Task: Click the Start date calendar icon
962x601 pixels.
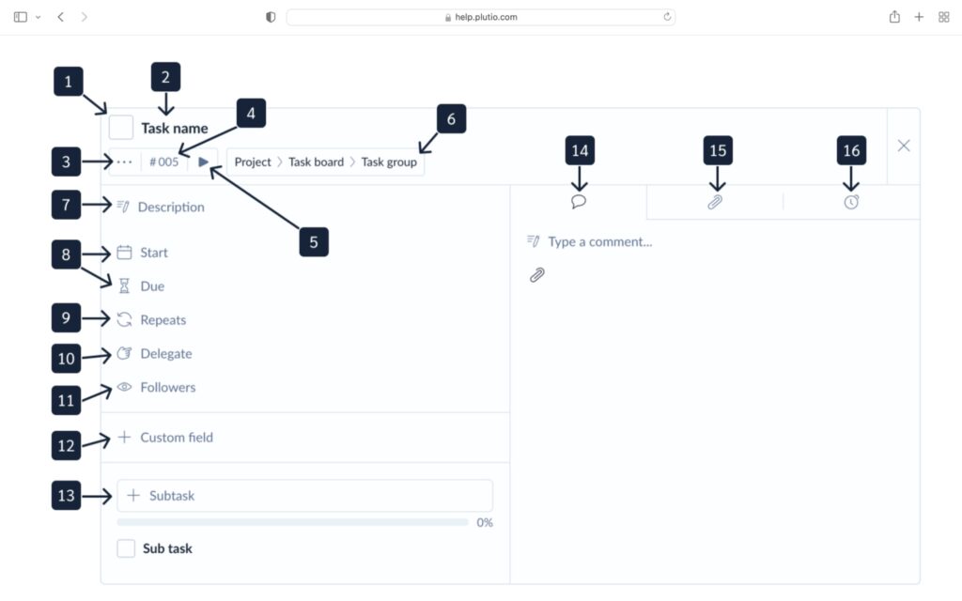Action: (x=124, y=252)
